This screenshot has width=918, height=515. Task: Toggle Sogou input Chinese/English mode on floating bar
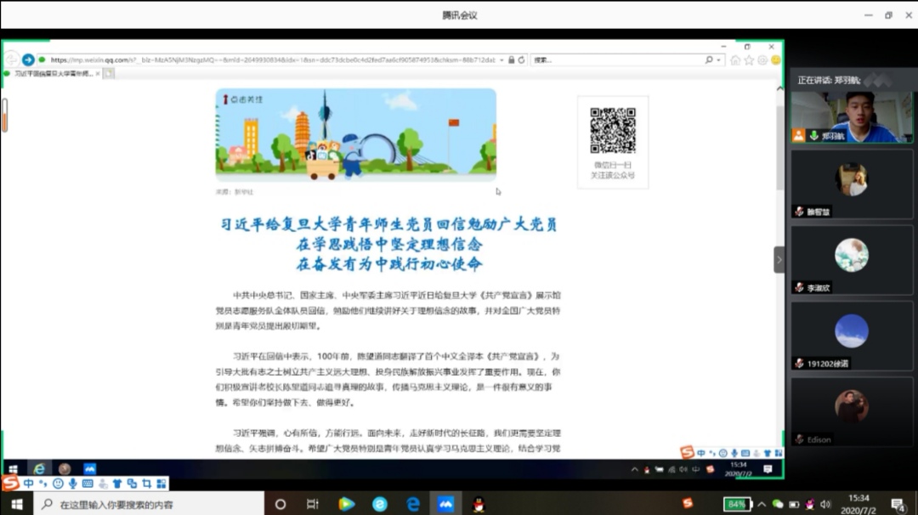coord(29,484)
